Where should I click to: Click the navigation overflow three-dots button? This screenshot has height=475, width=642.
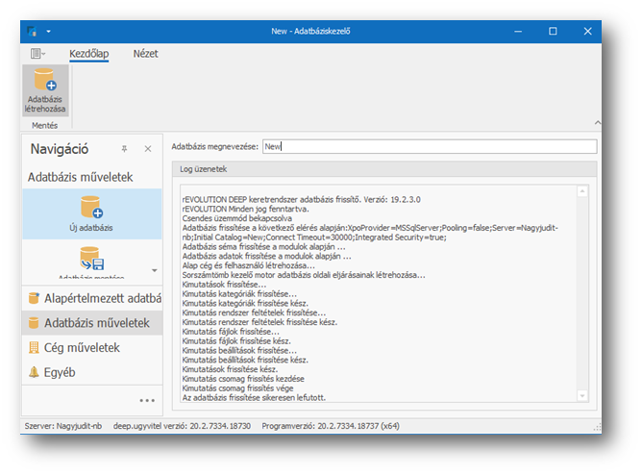pos(146,400)
